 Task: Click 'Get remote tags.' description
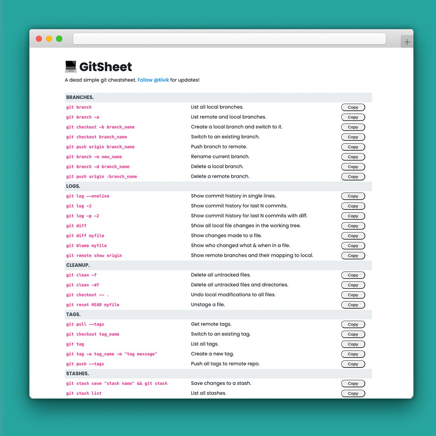pos(211,324)
